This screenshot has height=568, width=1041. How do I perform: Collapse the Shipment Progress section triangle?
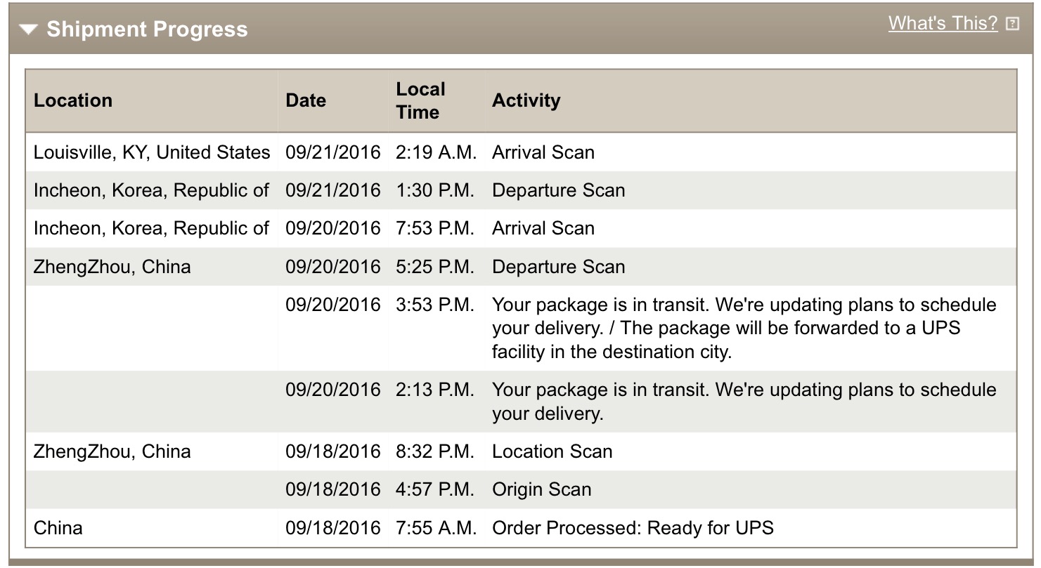coord(29,29)
